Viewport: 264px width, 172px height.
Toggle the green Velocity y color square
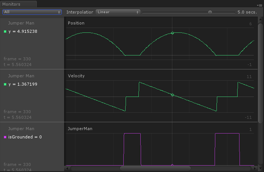(5, 84)
